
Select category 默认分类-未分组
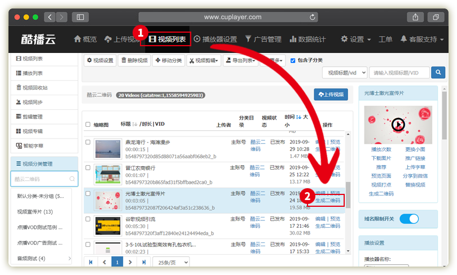pyautogui.click(x=41, y=196)
